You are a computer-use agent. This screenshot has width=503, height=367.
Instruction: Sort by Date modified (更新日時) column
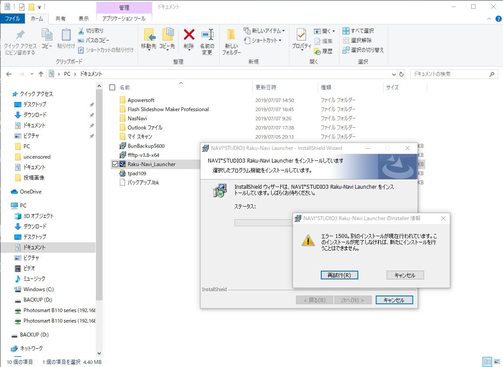pos(266,87)
